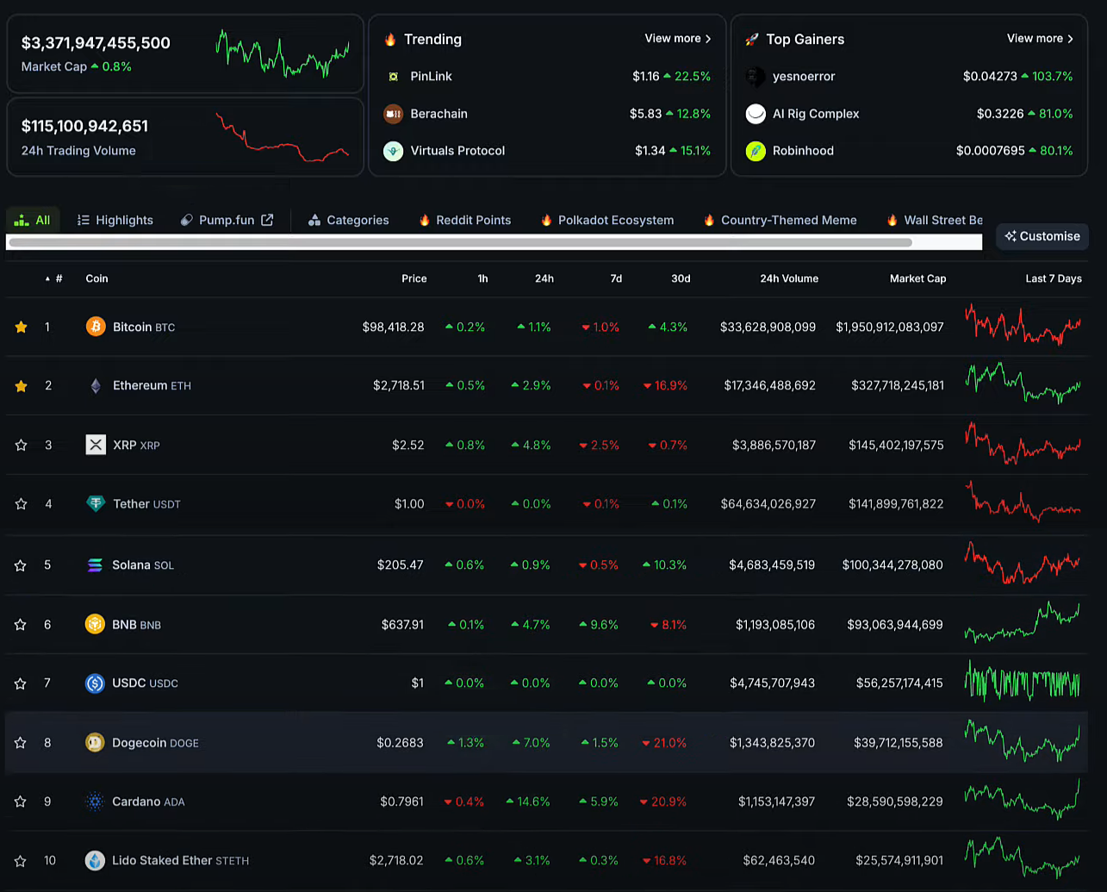
Task: Switch to the Highlights tab
Action: pos(115,220)
